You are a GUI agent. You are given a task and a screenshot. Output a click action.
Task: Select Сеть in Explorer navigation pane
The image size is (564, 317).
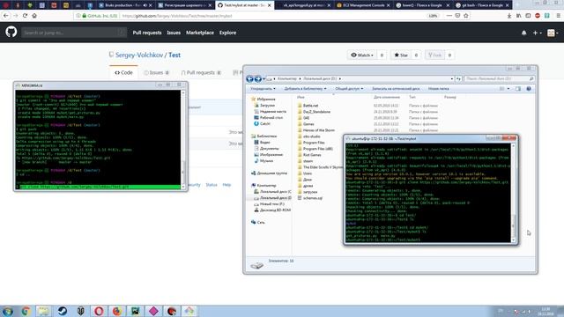tap(261, 223)
